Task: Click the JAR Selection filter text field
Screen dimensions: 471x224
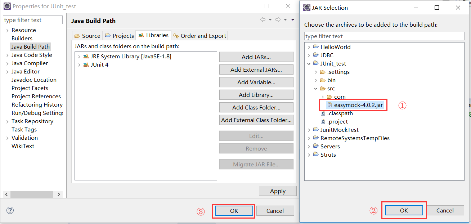Action: pos(384,36)
